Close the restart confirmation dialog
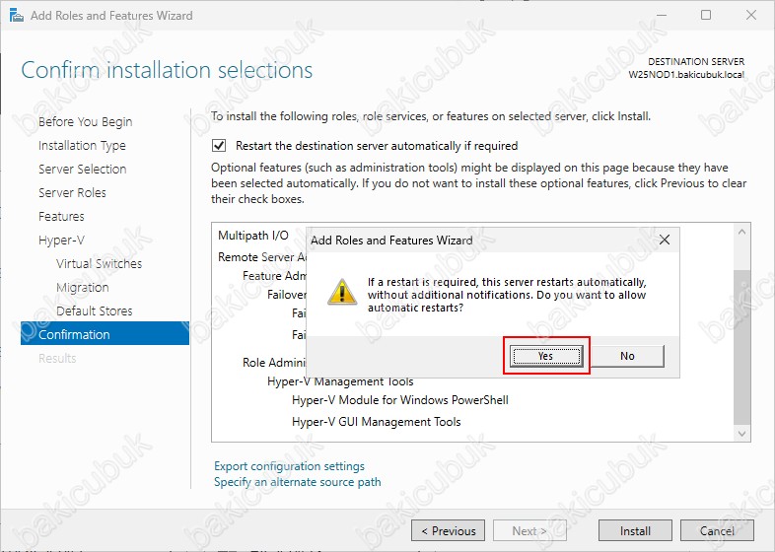Screen dimensions: 775x552 point(664,240)
